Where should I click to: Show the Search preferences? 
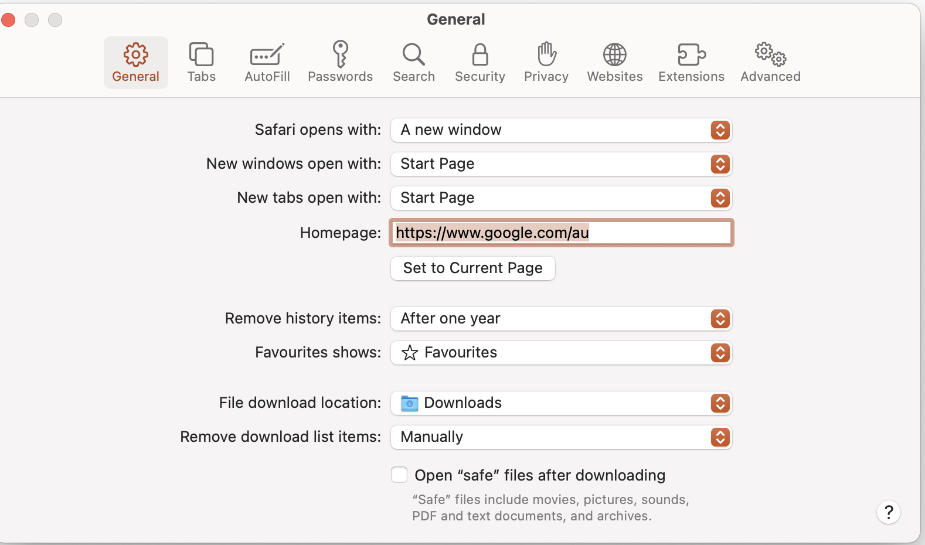(413, 62)
